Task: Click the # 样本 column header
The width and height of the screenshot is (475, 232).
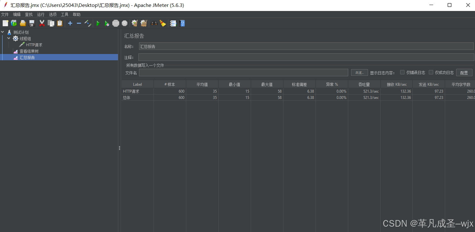Action: [x=170, y=84]
